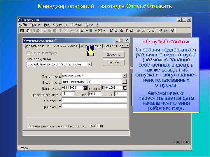This screenshot has width=210, height=157.
Task: Click the Добавить button
Action: [x=113, y=55]
